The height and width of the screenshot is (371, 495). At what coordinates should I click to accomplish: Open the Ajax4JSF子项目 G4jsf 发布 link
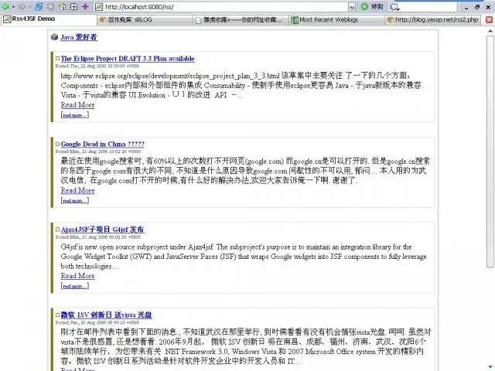click(102, 230)
